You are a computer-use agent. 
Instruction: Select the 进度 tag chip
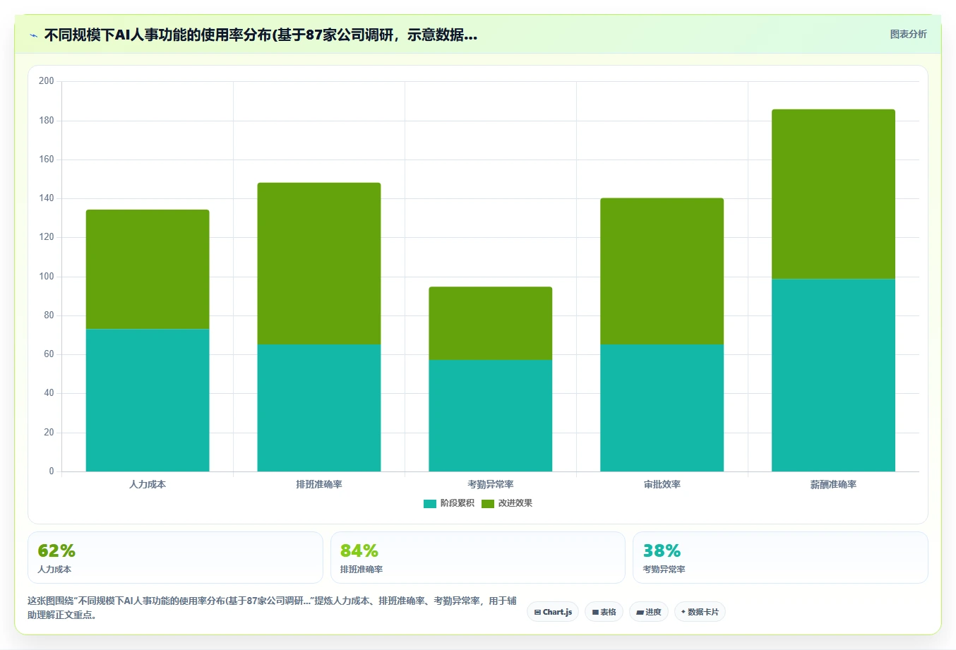[x=649, y=612]
